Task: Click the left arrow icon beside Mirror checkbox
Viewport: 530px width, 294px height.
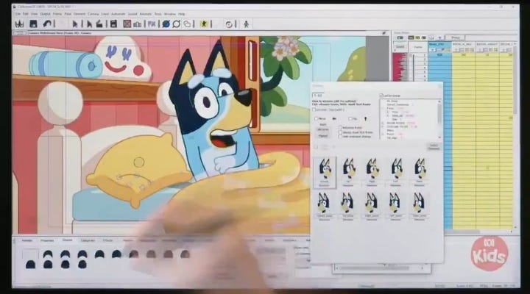Action: coord(334,119)
